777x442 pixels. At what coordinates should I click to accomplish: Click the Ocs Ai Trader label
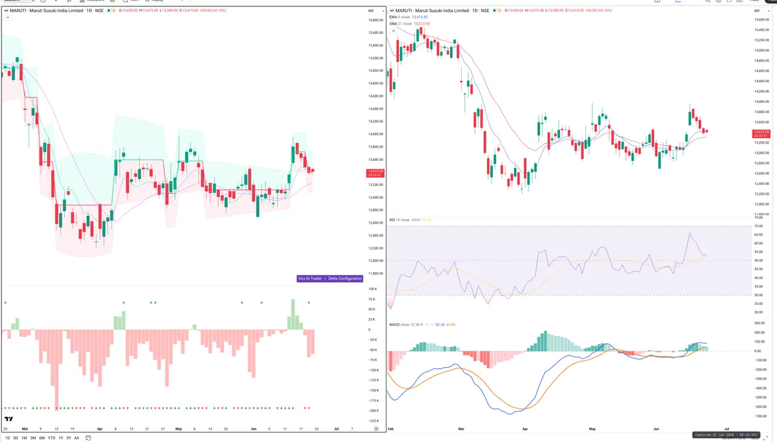click(310, 279)
